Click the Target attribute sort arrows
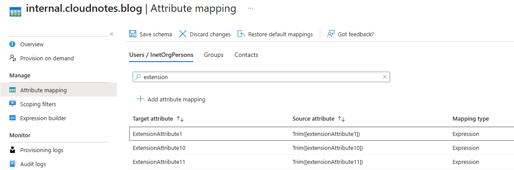 [180, 119]
